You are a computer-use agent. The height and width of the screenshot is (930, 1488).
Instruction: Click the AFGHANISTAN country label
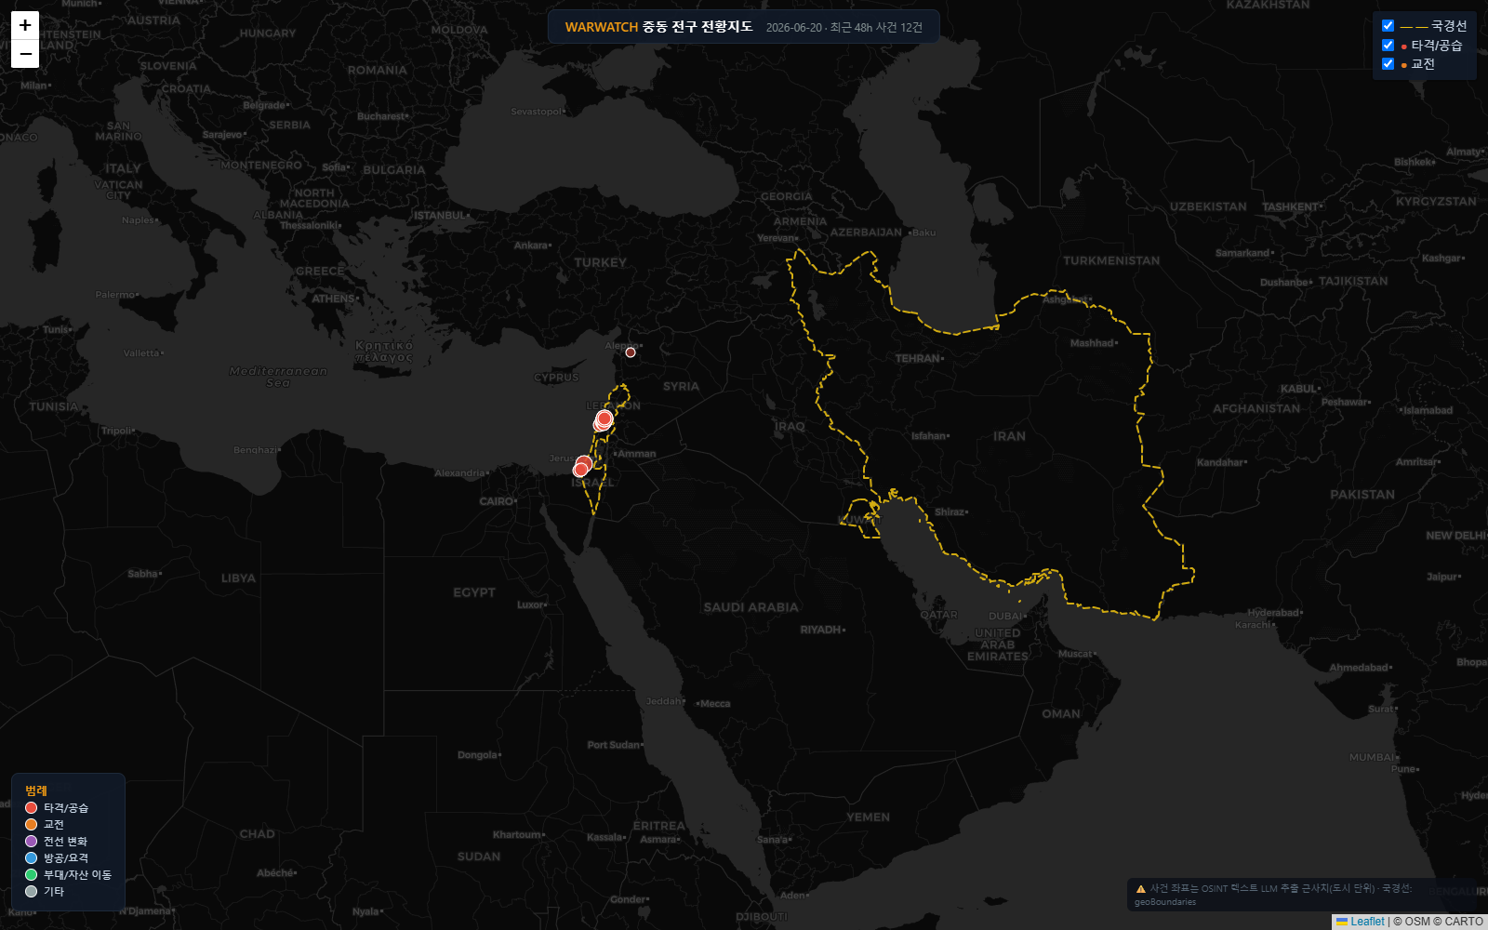[x=1256, y=408]
